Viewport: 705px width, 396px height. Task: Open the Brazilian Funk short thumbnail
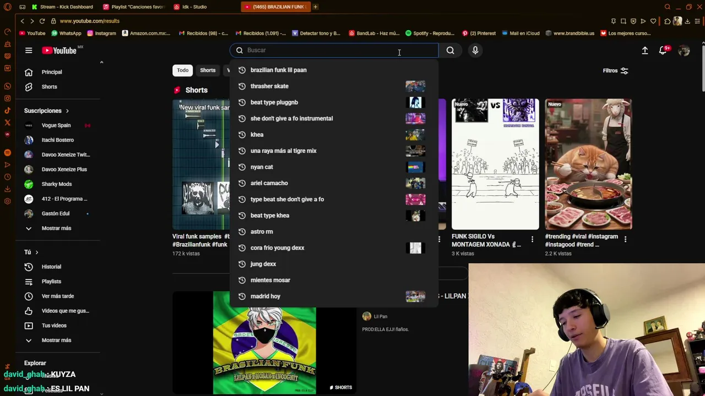(x=264, y=343)
